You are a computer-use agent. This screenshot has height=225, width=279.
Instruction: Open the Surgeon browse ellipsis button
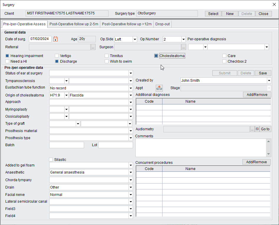[184, 47]
